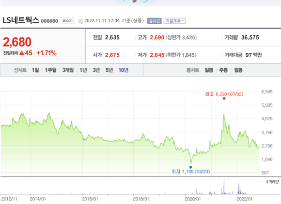
Task: Click the 2020/01 x-axis date label
Action: (193, 199)
